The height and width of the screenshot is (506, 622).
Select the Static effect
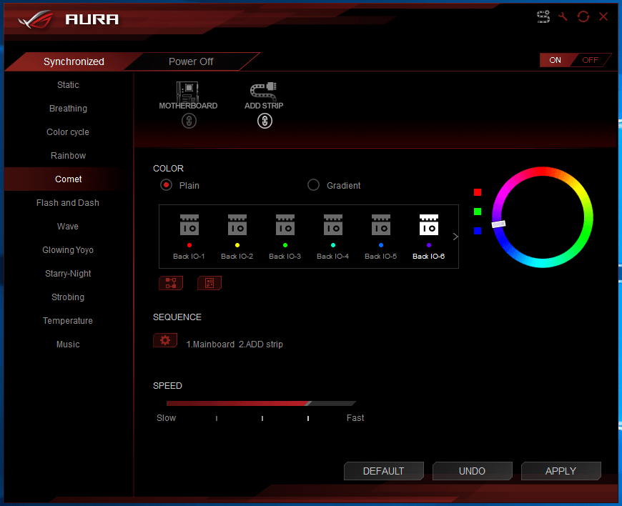click(68, 85)
